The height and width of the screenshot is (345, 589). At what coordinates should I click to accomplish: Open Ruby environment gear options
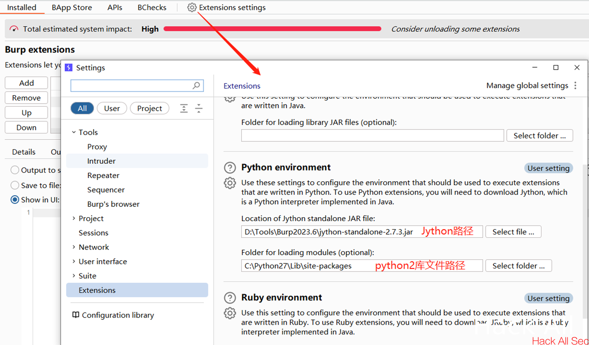[230, 313]
